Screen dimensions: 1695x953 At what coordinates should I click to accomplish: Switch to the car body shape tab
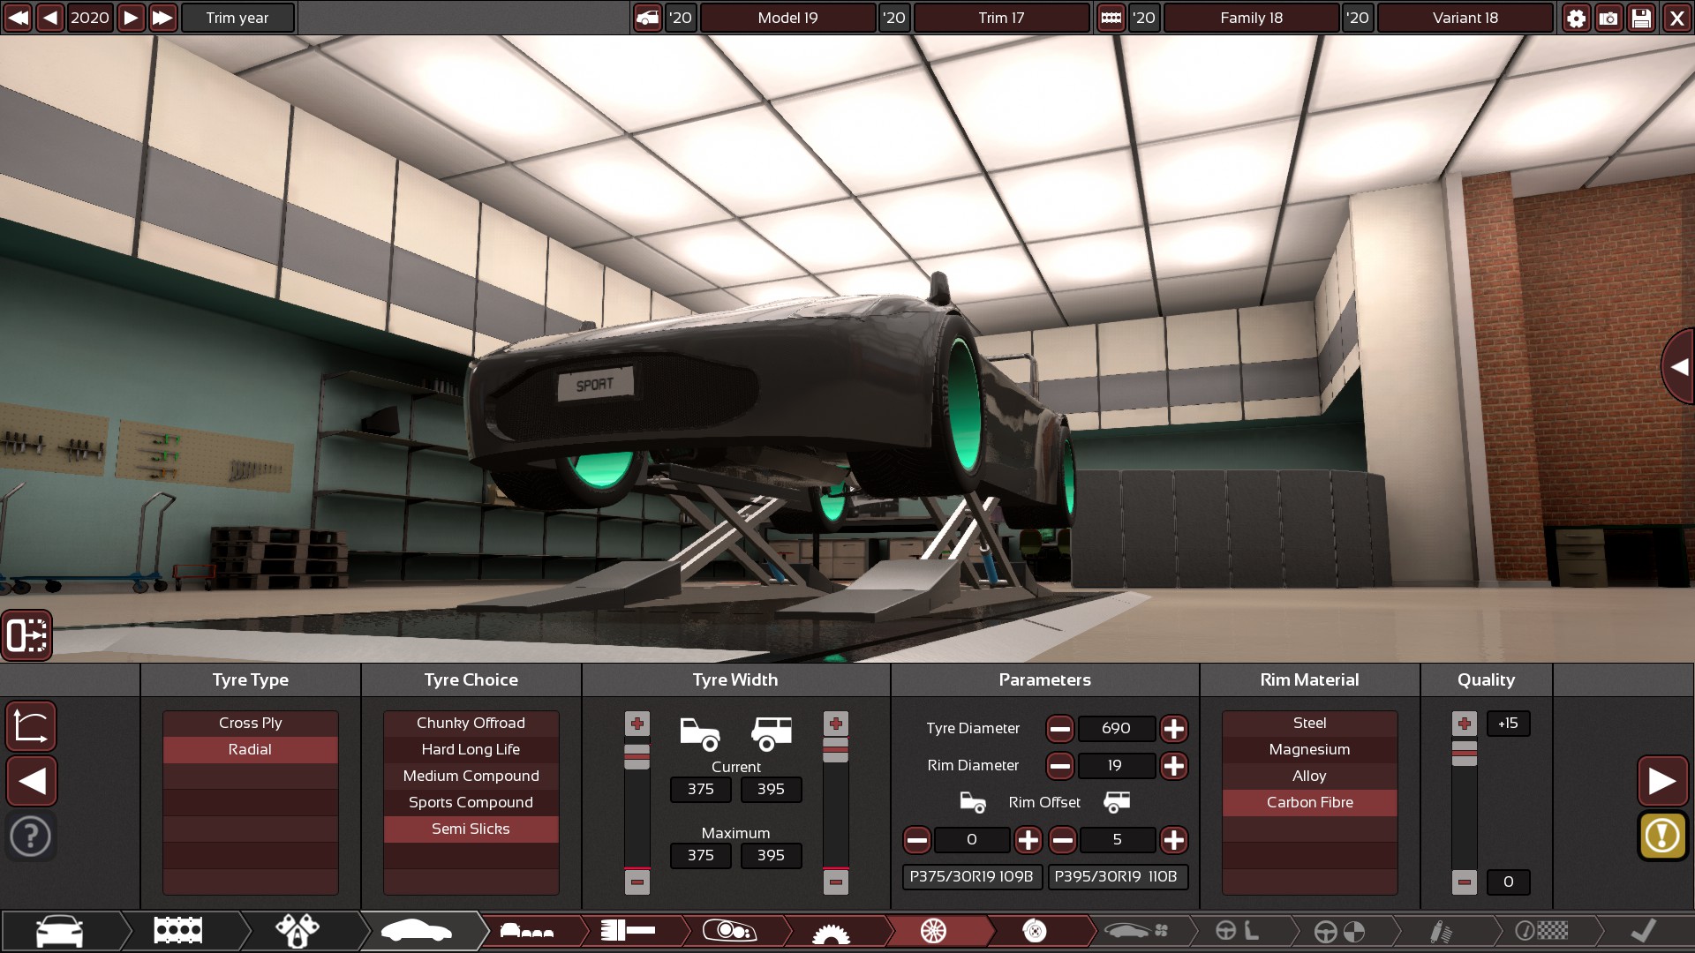(417, 931)
